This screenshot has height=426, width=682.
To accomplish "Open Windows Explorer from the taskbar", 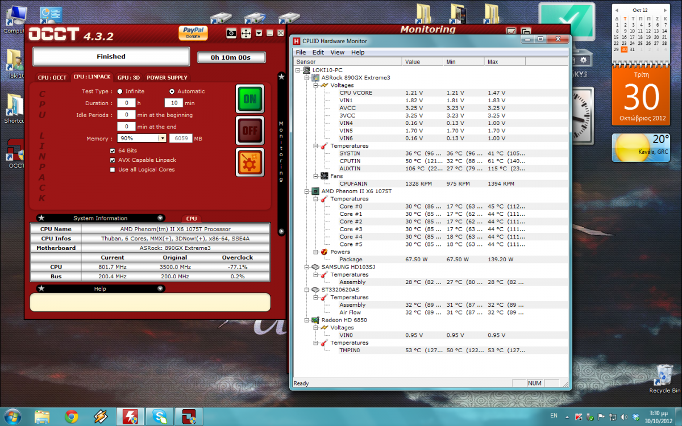I will 43,416.
